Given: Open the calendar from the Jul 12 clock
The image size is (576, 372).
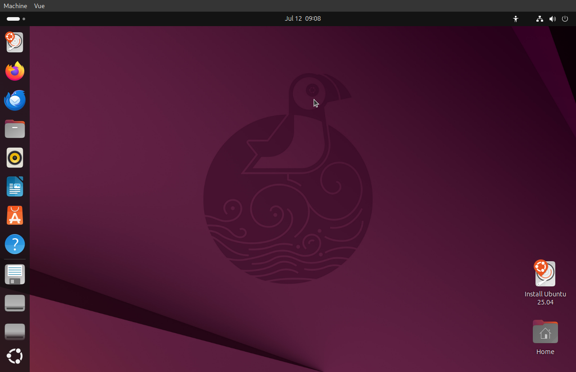Looking at the screenshot, I should click(x=302, y=18).
